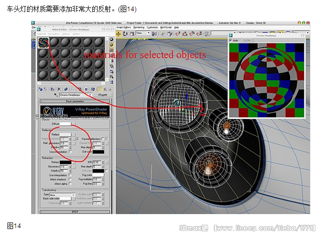The height and width of the screenshot is (236, 329).
Task: Click Put Material to Scene icon
Action: tap(45, 89)
